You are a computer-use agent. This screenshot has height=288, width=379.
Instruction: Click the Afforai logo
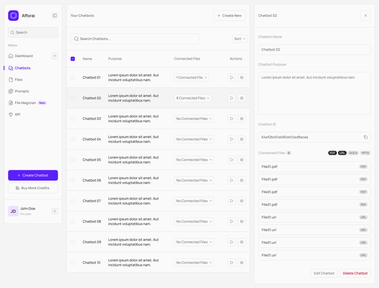click(13, 15)
